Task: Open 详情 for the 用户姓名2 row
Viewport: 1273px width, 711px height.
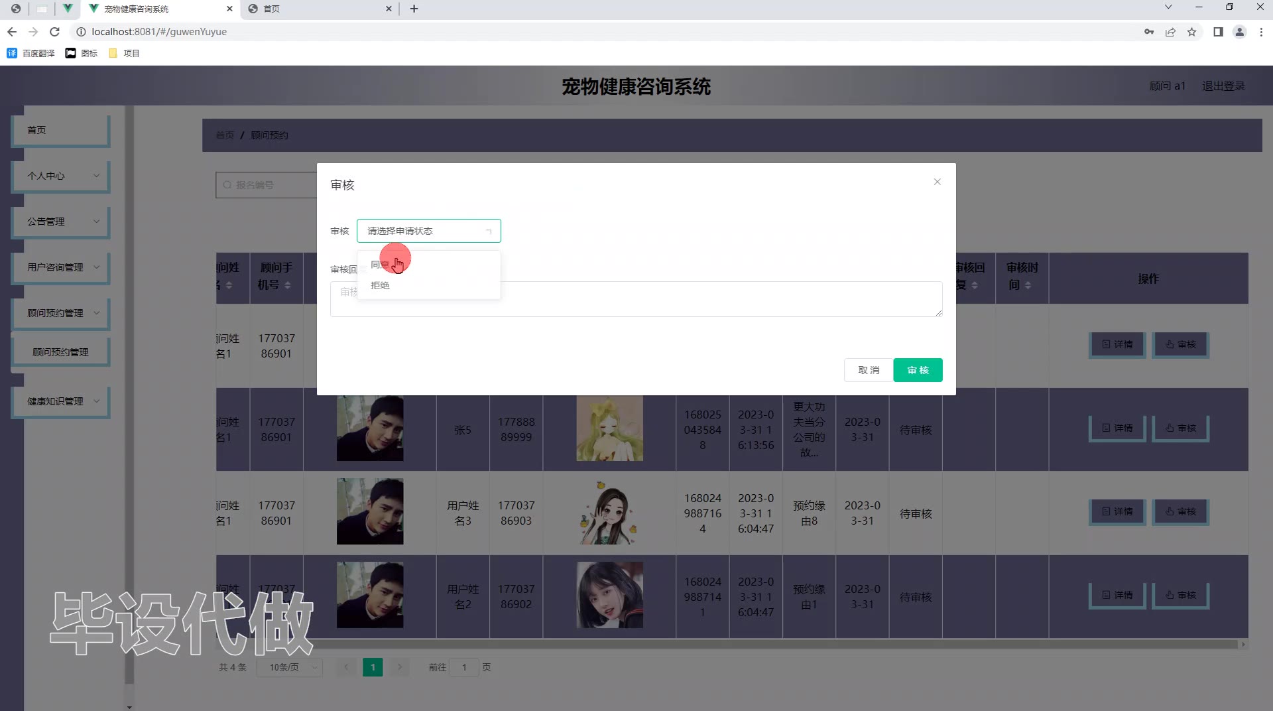Action: 1117,596
